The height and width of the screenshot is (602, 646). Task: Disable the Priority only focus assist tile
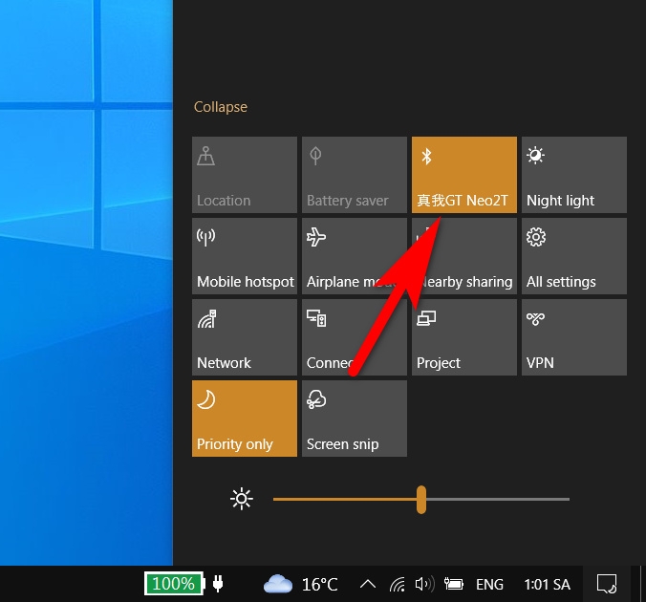click(x=245, y=419)
